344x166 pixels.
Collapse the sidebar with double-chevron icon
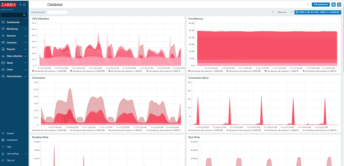[x=20, y=4]
